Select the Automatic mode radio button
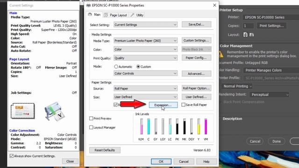 [x=116, y=67]
